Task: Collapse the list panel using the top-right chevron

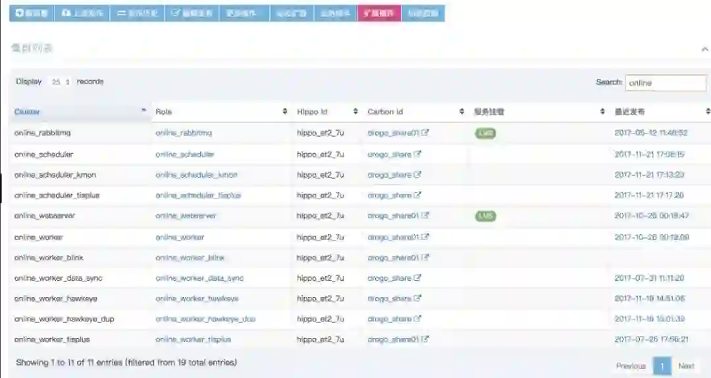Action: tap(704, 49)
